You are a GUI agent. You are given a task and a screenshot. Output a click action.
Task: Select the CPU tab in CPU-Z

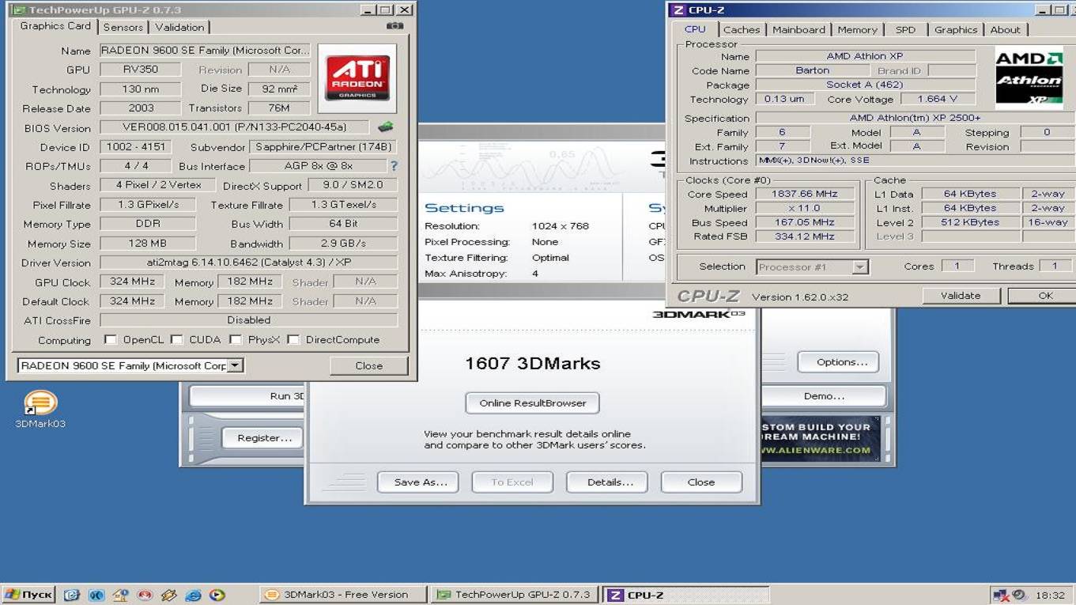tap(696, 29)
